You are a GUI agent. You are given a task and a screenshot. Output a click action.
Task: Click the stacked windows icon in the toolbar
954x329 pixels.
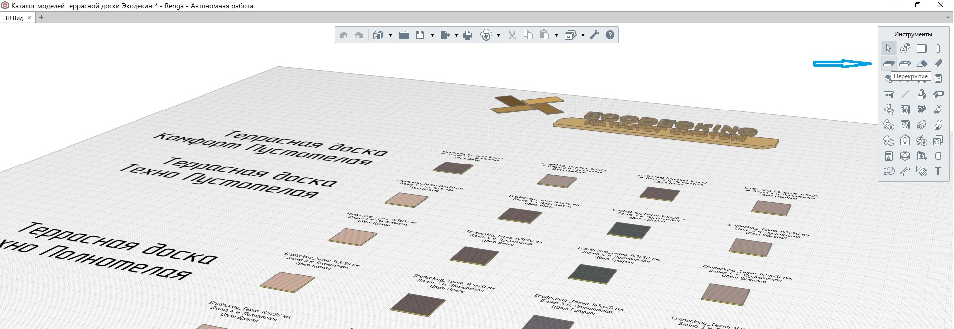[571, 35]
